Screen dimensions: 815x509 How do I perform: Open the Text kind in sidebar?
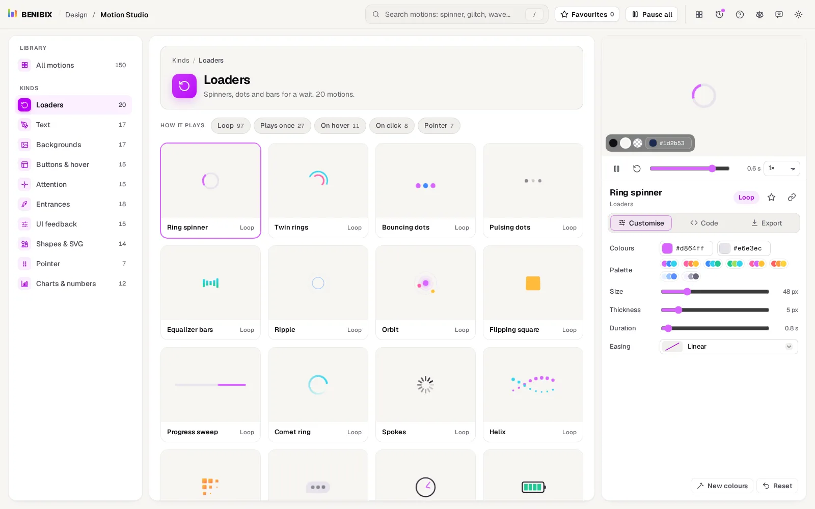[74, 125]
